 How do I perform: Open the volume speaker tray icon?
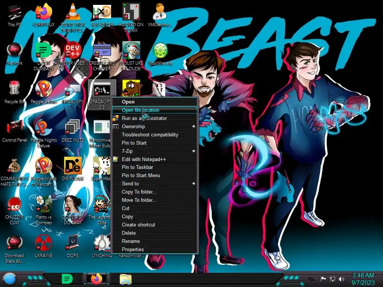[341, 279]
